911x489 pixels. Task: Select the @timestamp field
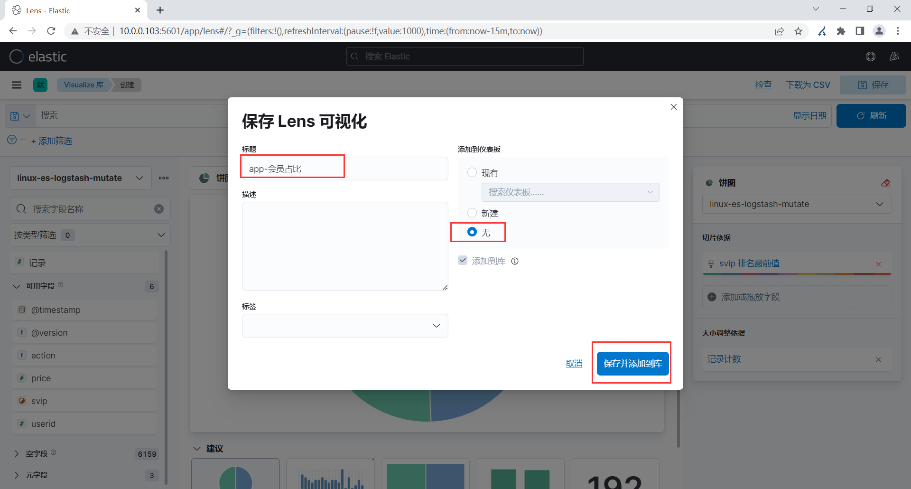(x=84, y=310)
